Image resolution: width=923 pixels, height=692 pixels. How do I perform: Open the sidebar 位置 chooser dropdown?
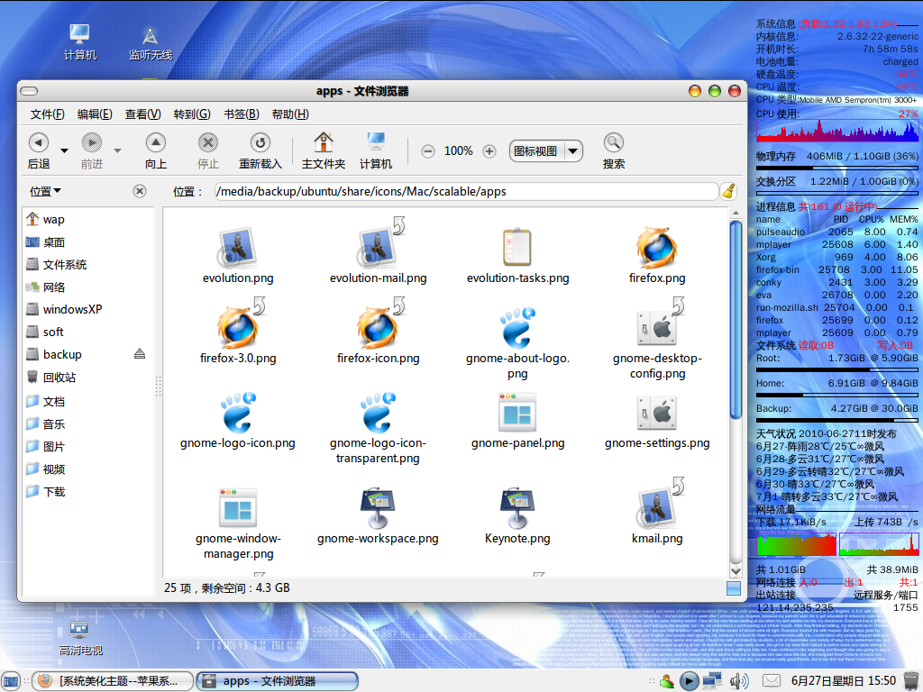(45, 191)
